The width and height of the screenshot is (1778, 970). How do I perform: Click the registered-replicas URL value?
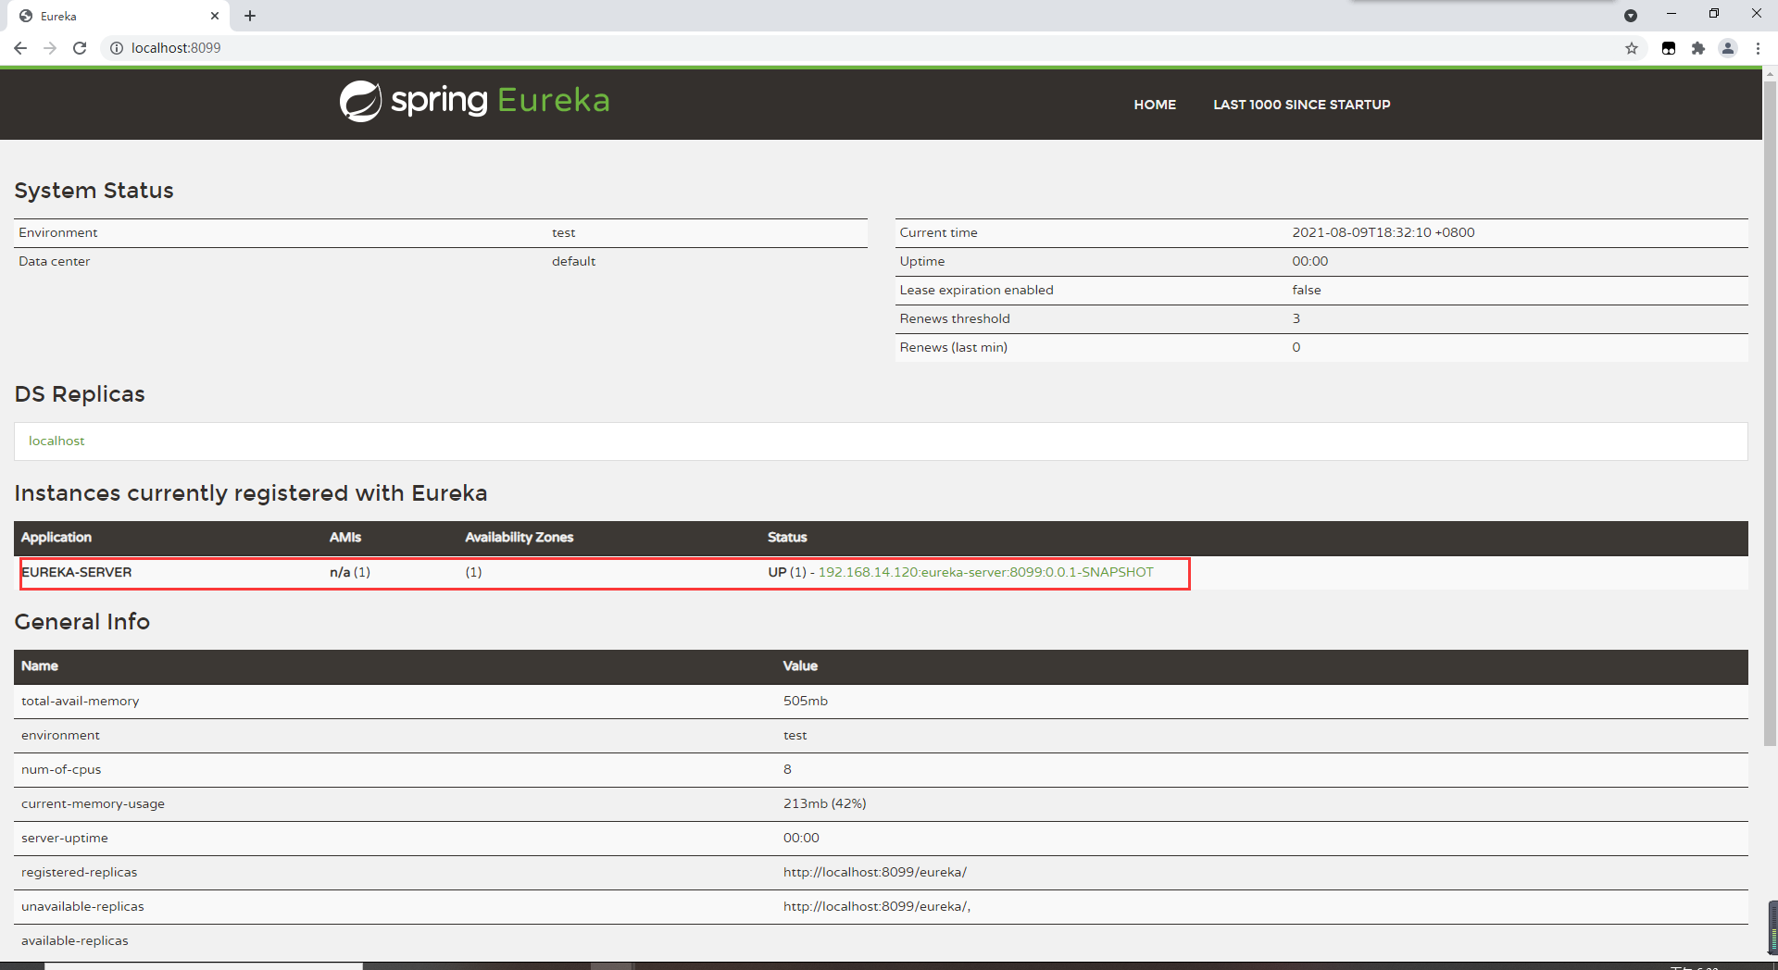875,872
